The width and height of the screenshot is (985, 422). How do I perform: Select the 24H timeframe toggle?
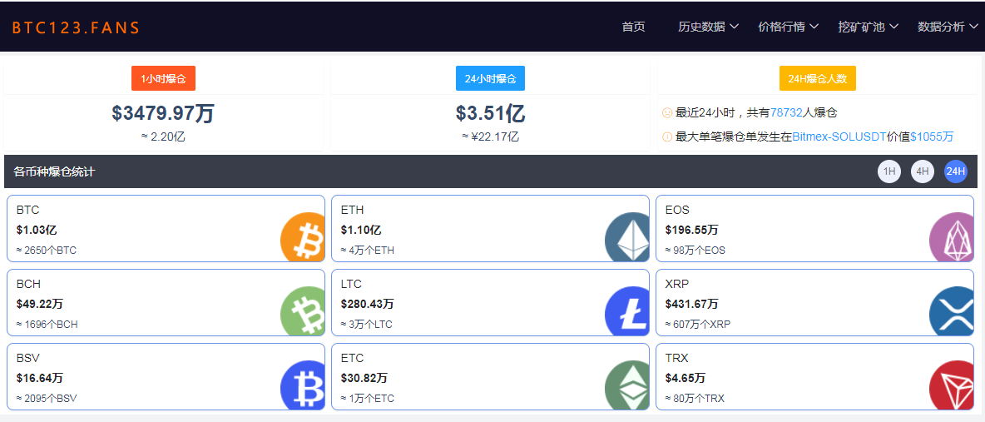pyautogui.click(x=955, y=171)
